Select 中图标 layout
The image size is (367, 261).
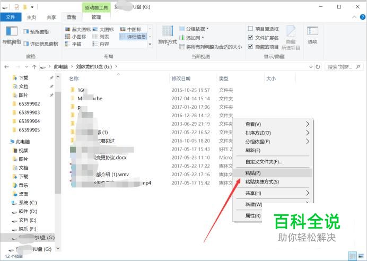click(x=131, y=29)
